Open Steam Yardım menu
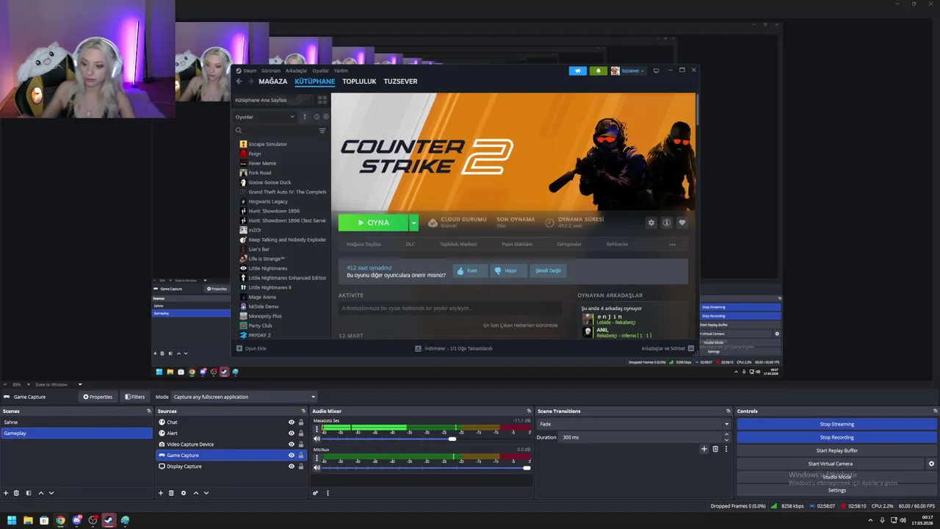Image resolution: width=940 pixels, height=529 pixels. pyautogui.click(x=341, y=71)
